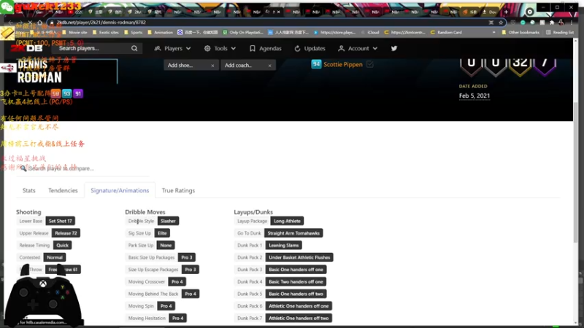Click the Release 72 upper release value
The image size is (584, 328).
pos(66,233)
